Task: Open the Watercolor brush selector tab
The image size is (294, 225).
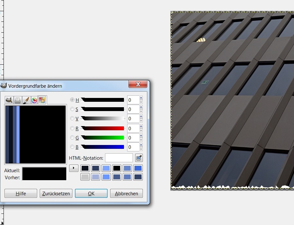Action: tap(26, 100)
